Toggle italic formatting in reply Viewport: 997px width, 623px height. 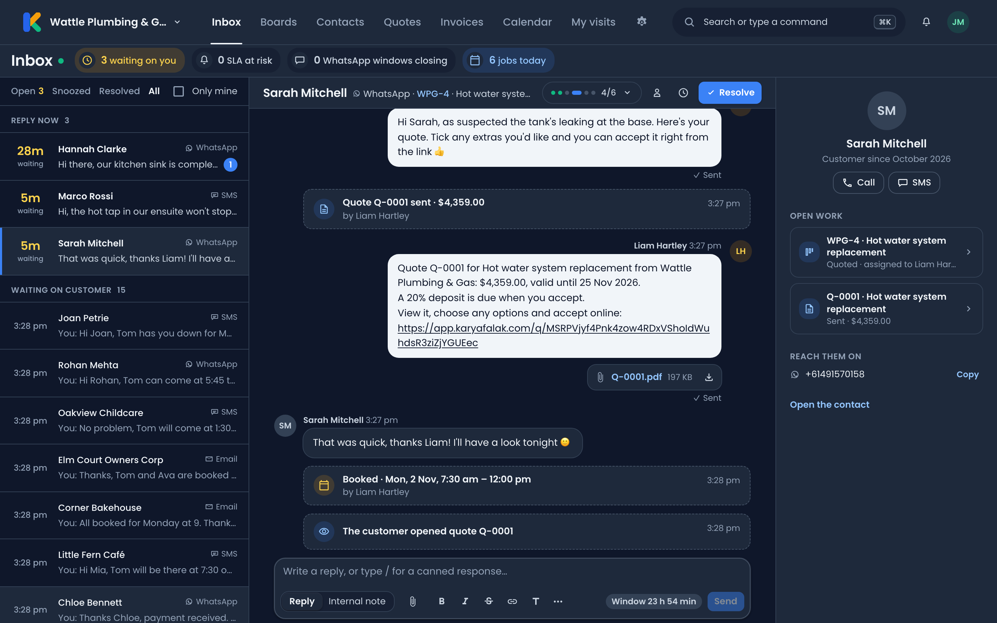pyautogui.click(x=465, y=601)
